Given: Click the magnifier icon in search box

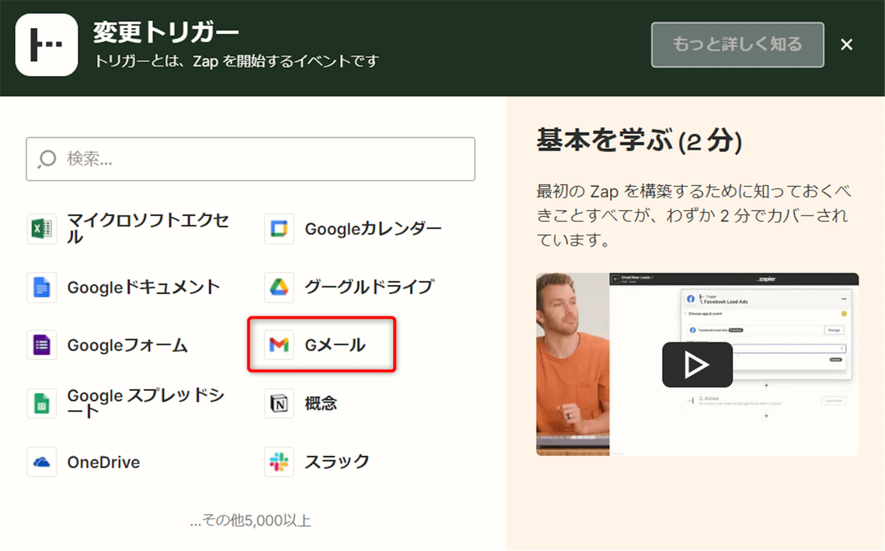Looking at the screenshot, I should pyautogui.click(x=47, y=159).
